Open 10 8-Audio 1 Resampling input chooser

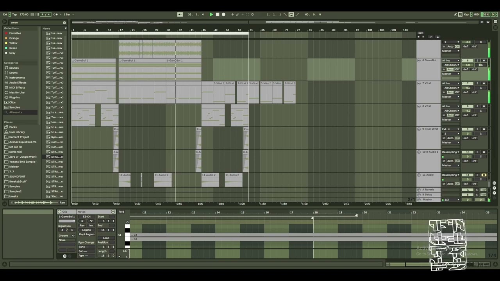pyautogui.click(x=451, y=152)
